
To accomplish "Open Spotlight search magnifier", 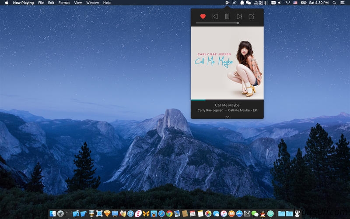I will (x=334, y=3).
